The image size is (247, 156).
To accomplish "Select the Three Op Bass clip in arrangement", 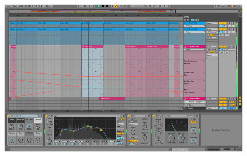I will click(x=112, y=99).
